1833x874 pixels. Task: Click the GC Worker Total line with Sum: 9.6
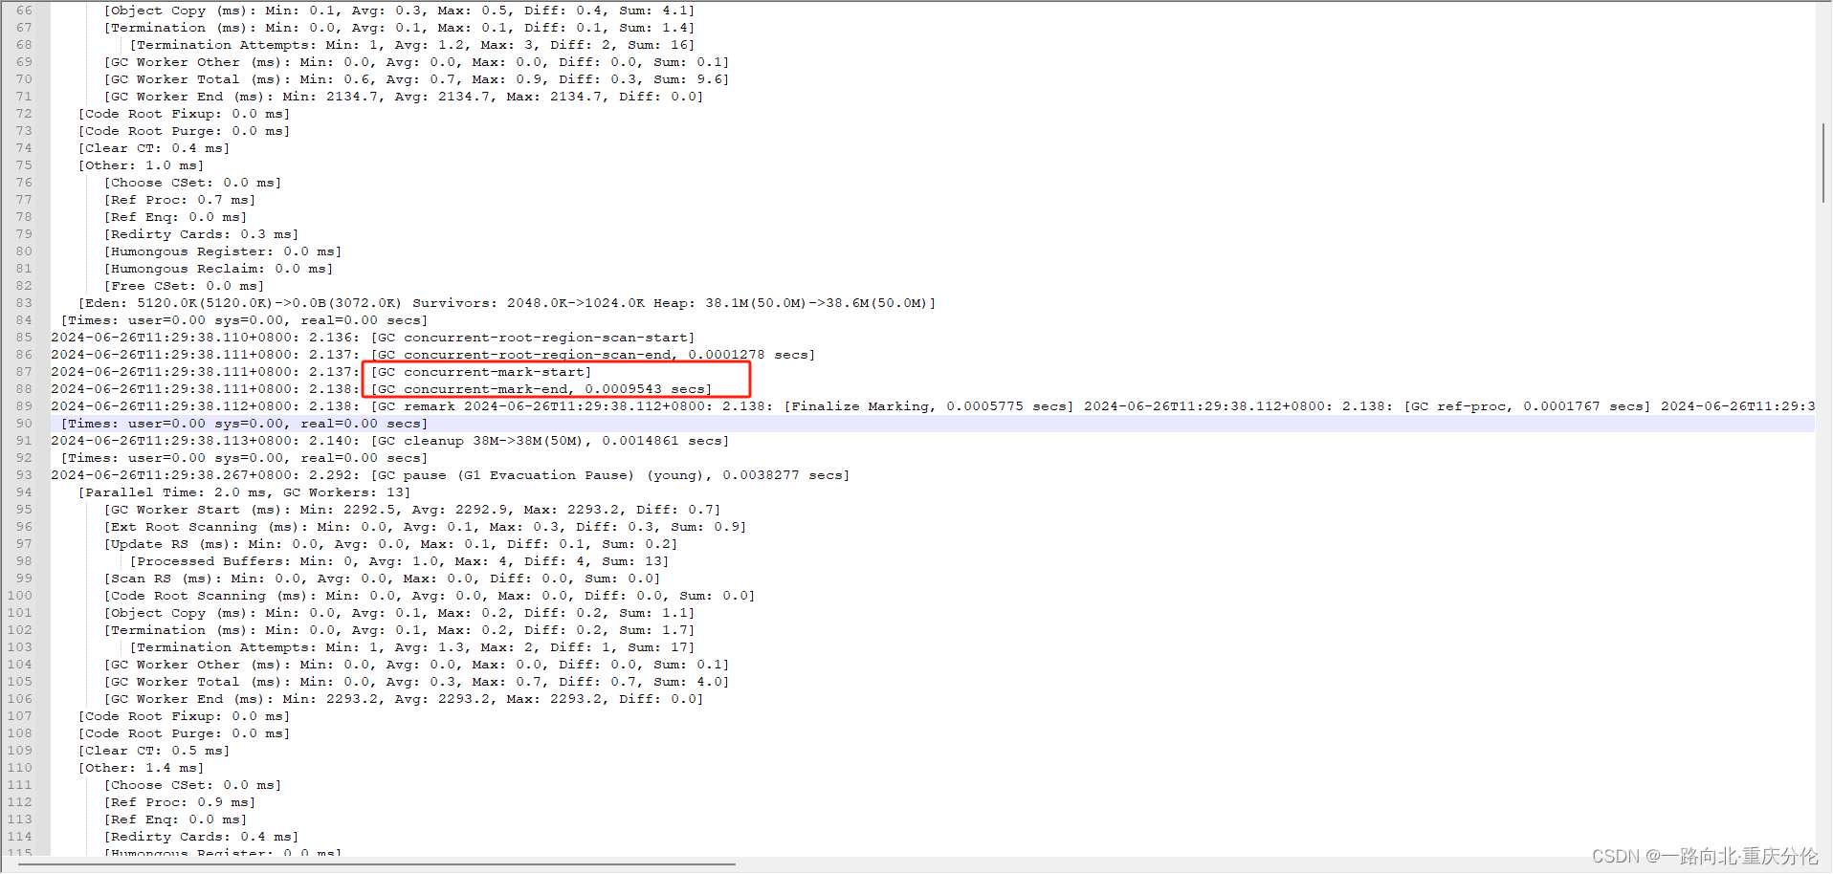tap(417, 79)
